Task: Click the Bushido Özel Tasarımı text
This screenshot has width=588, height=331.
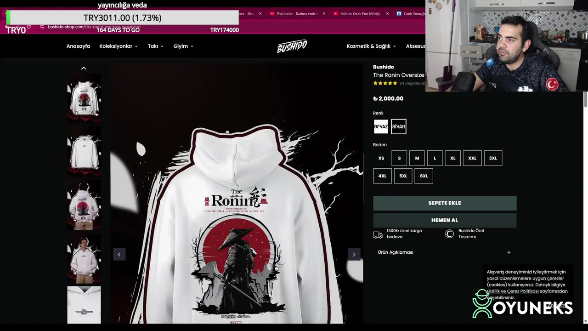Action: pos(471,234)
